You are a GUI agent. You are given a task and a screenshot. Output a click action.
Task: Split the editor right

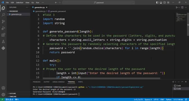point(182,8)
